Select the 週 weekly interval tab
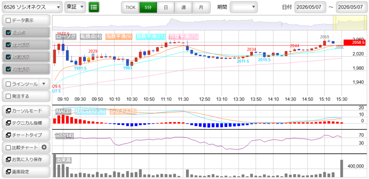This screenshot has height=179, width=369. 183,7
